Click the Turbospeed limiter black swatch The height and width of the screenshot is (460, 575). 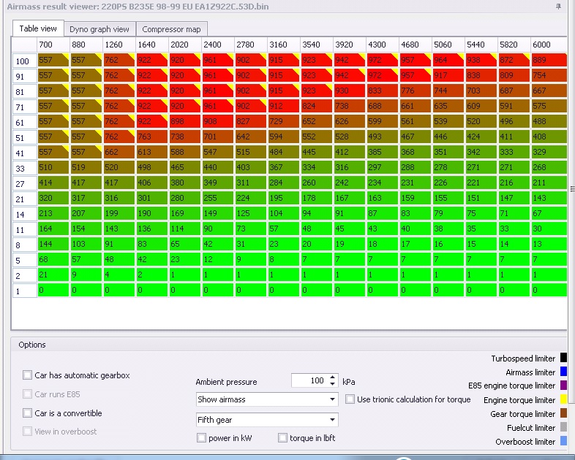pos(563,358)
